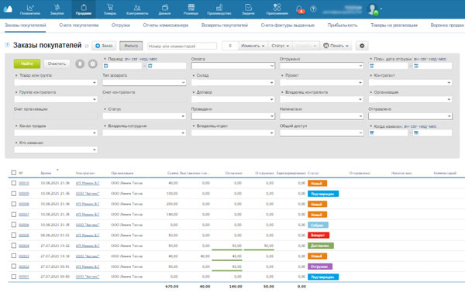The height and width of the screenshot is (296, 465).
Task: Open the Производство section
Action: click(x=219, y=9)
